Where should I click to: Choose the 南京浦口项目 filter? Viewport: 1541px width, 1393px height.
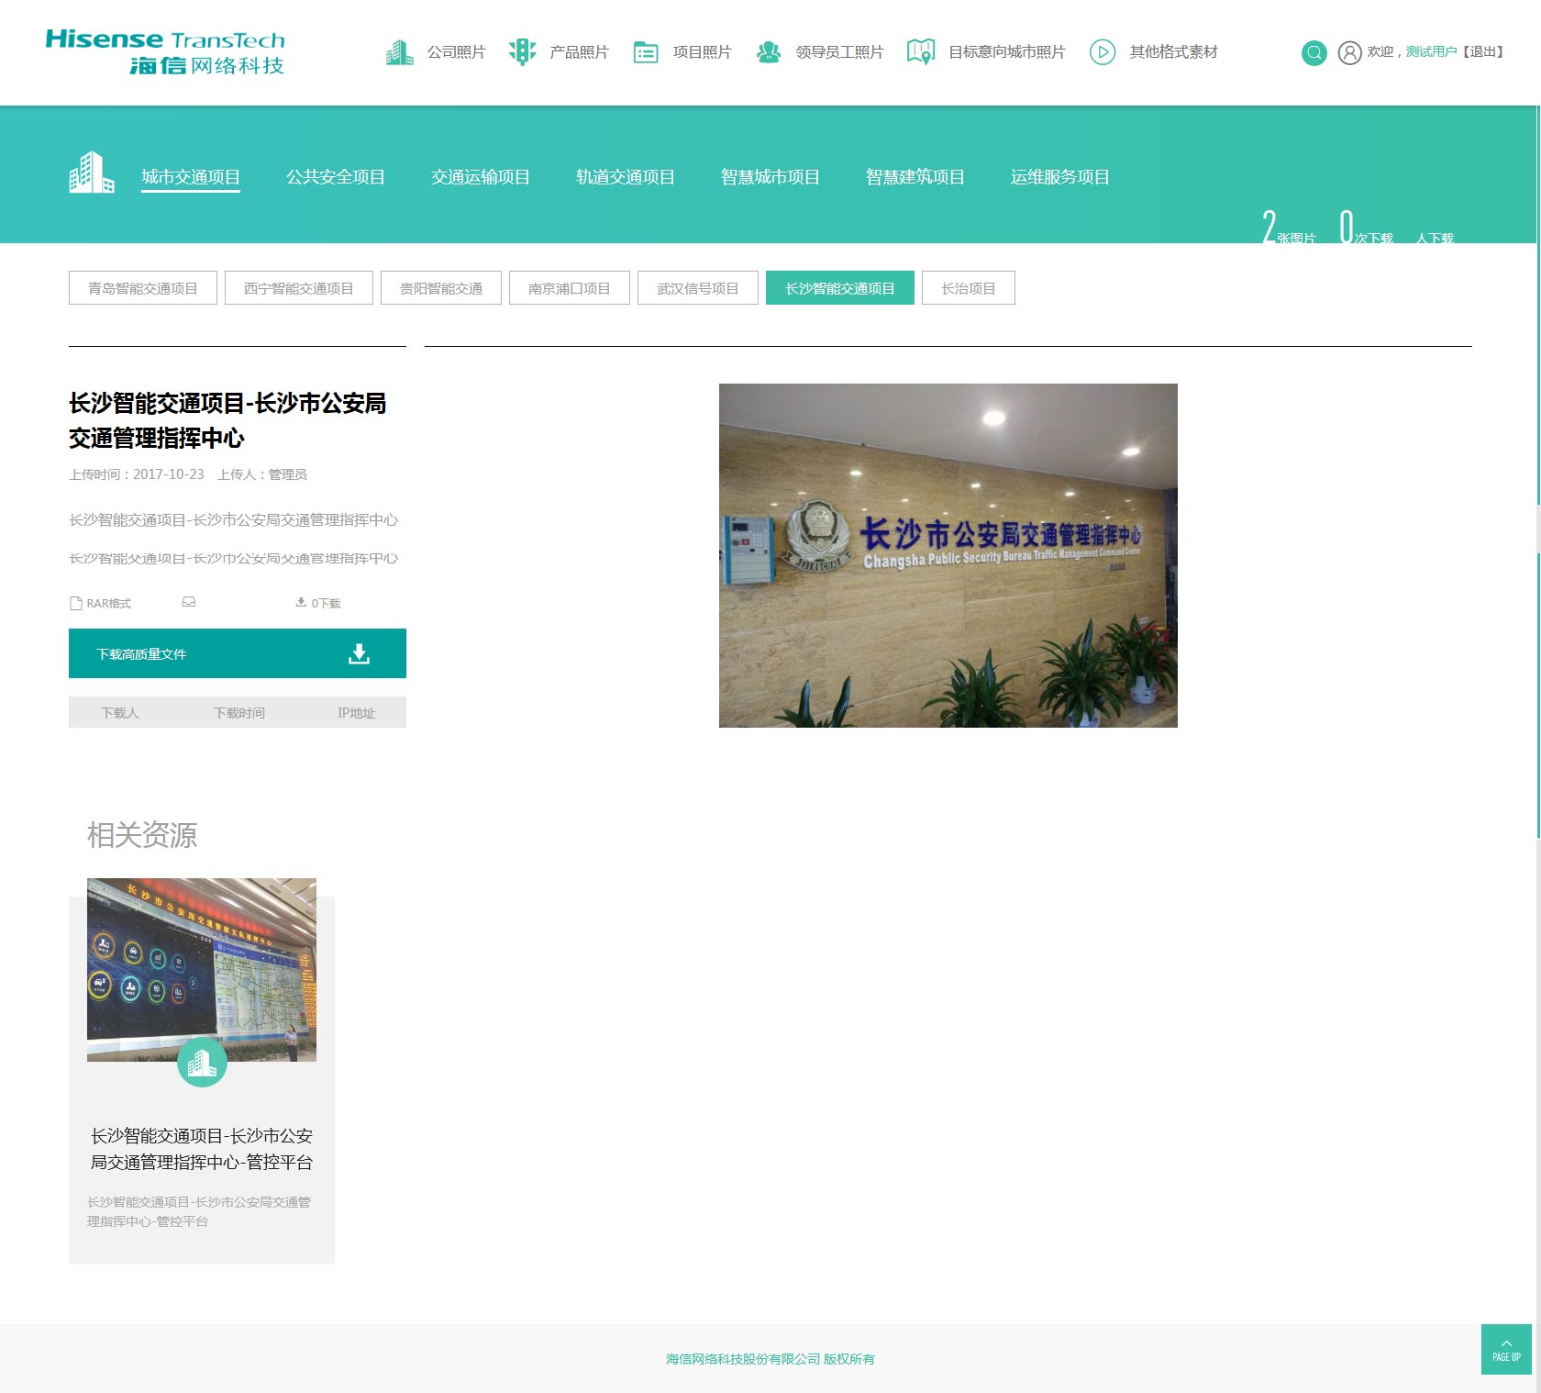(x=570, y=288)
